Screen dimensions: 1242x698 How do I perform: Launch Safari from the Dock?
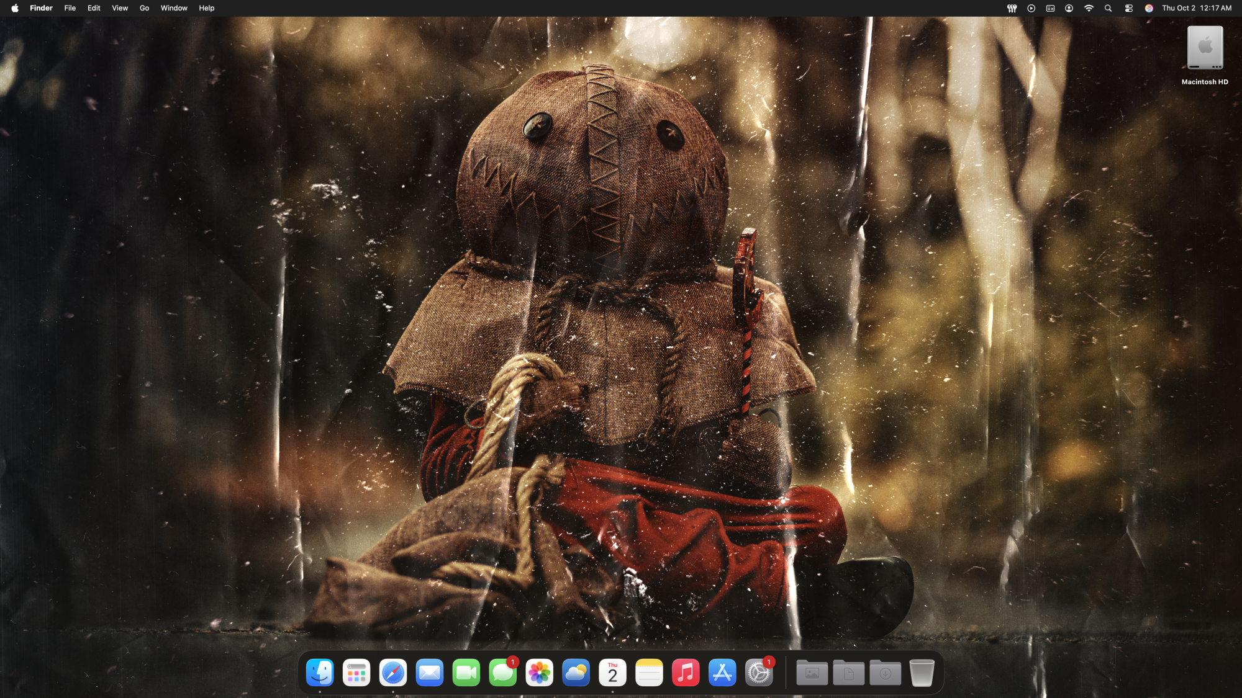pyautogui.click(x=393, y=673)
